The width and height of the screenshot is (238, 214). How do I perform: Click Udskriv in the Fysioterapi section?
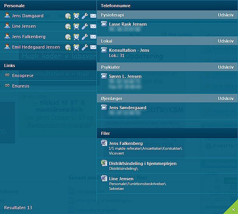tap(226, 15)
